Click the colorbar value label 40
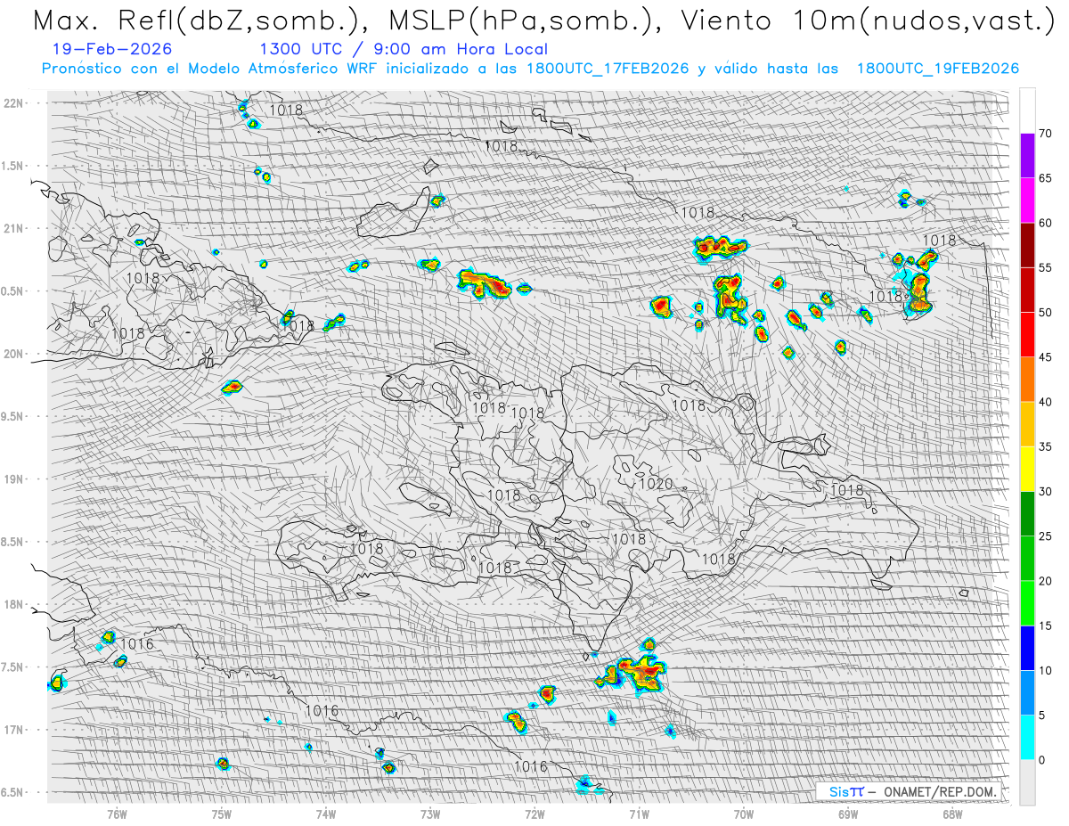The width and height of the screenshot is (1069, 826). [x=1045, y=402]
